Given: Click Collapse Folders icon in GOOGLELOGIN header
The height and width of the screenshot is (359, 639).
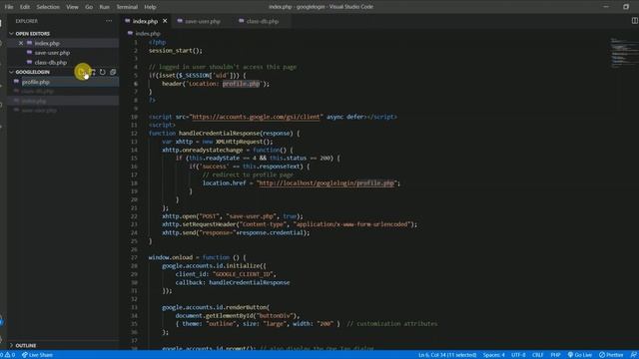Looking at the screenshot, I should [113, 72].
